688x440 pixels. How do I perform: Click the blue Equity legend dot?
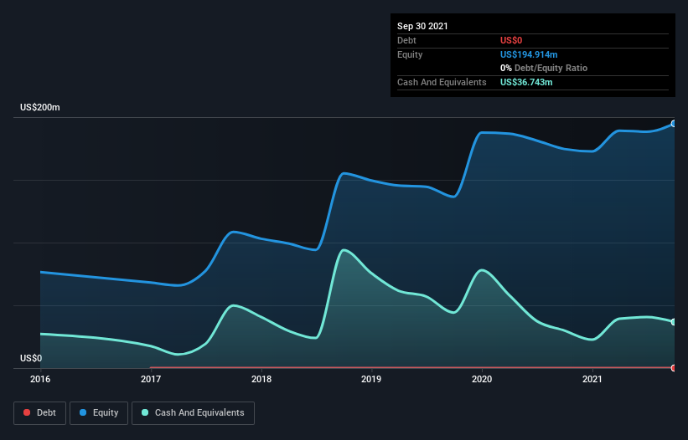click(83, 412)
